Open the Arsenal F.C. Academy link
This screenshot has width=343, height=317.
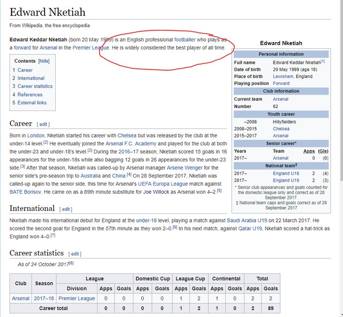coord(131,144)
